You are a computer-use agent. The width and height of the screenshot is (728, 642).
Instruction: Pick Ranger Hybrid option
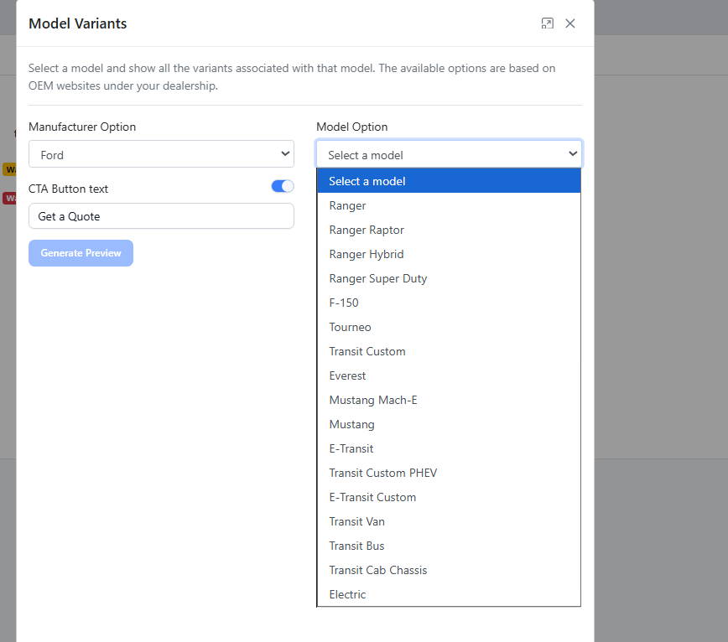tap(366, 254)
